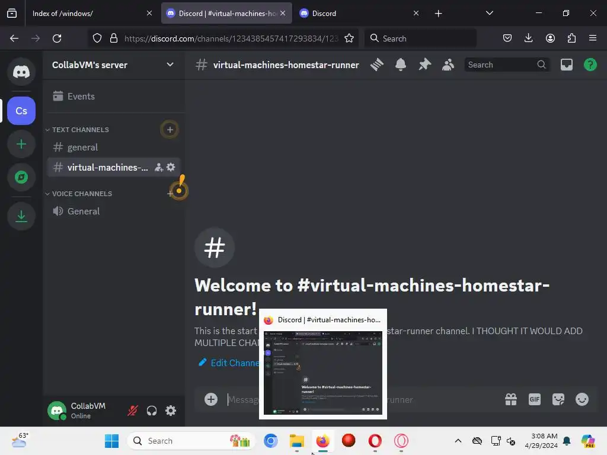Open the CollabVM user profile panel
Image resolution: width=607 pixels, height=455 pixels.
point(83,411)
